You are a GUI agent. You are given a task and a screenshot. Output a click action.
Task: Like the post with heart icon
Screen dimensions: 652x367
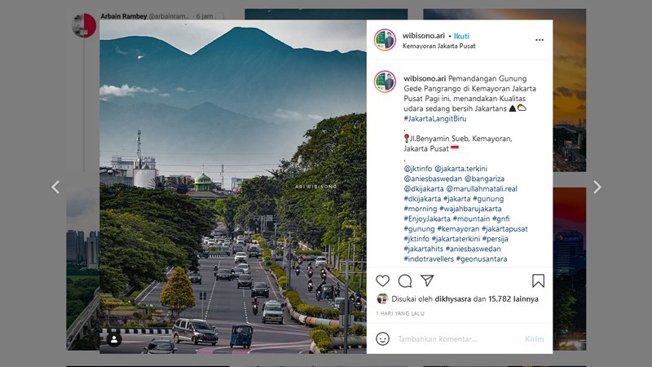tap(382, 281)
